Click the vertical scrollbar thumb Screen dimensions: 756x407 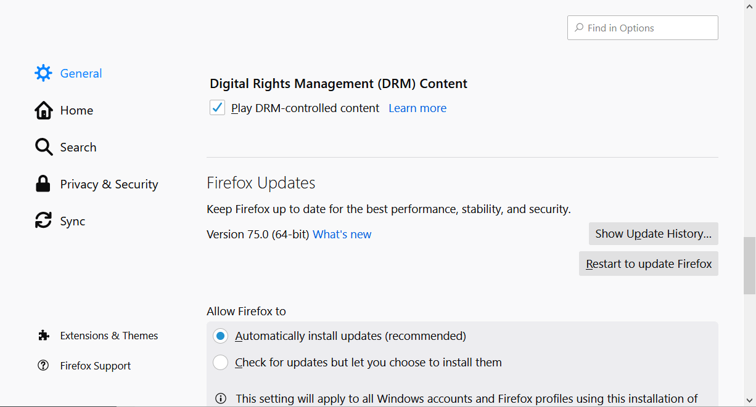pyautogui.click(x=749, y=265)
